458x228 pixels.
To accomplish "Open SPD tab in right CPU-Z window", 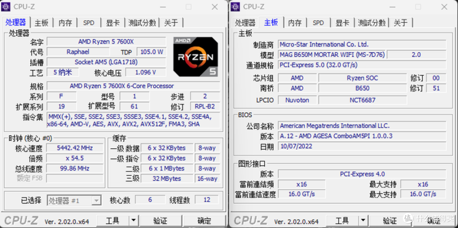I will tap(318, 23).
